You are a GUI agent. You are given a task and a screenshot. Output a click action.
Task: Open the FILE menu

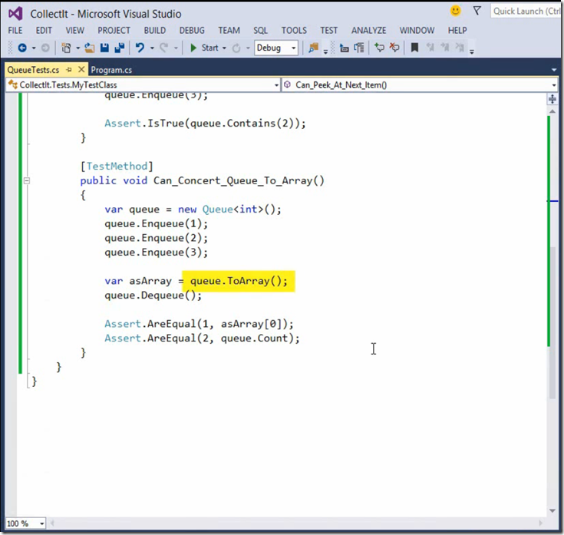[x=15, y=30]
